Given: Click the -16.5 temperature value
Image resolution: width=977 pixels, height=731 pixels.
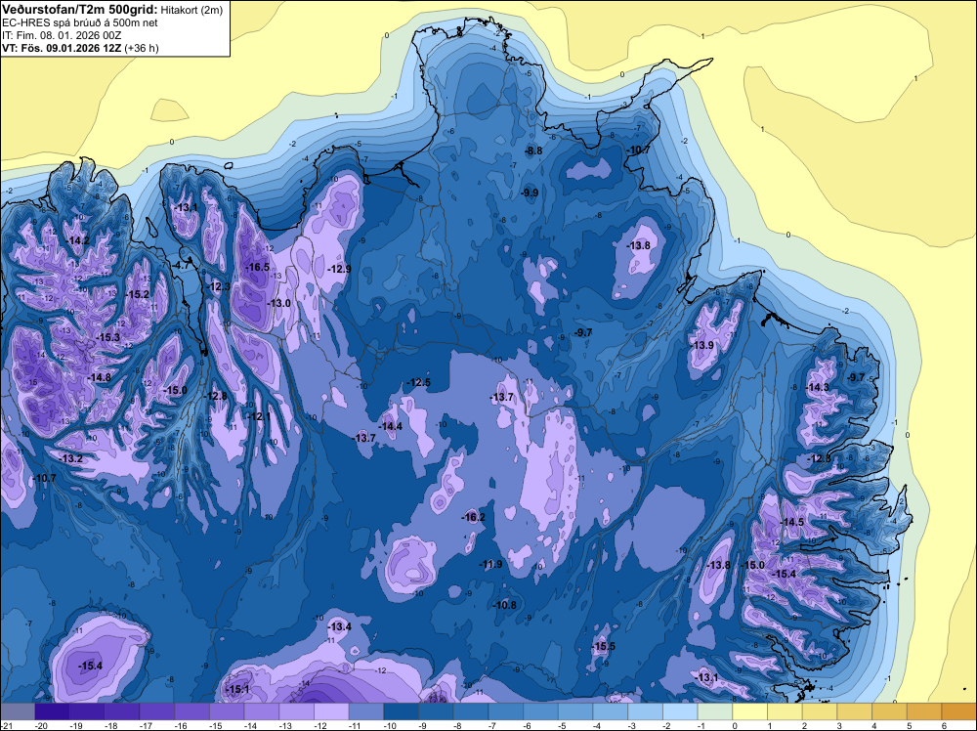Looking at the screenshot, I should point(257,268).
